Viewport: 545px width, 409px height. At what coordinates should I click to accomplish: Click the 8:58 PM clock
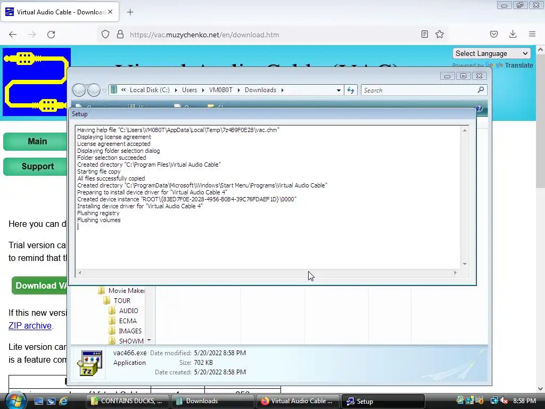pos(524,401)
